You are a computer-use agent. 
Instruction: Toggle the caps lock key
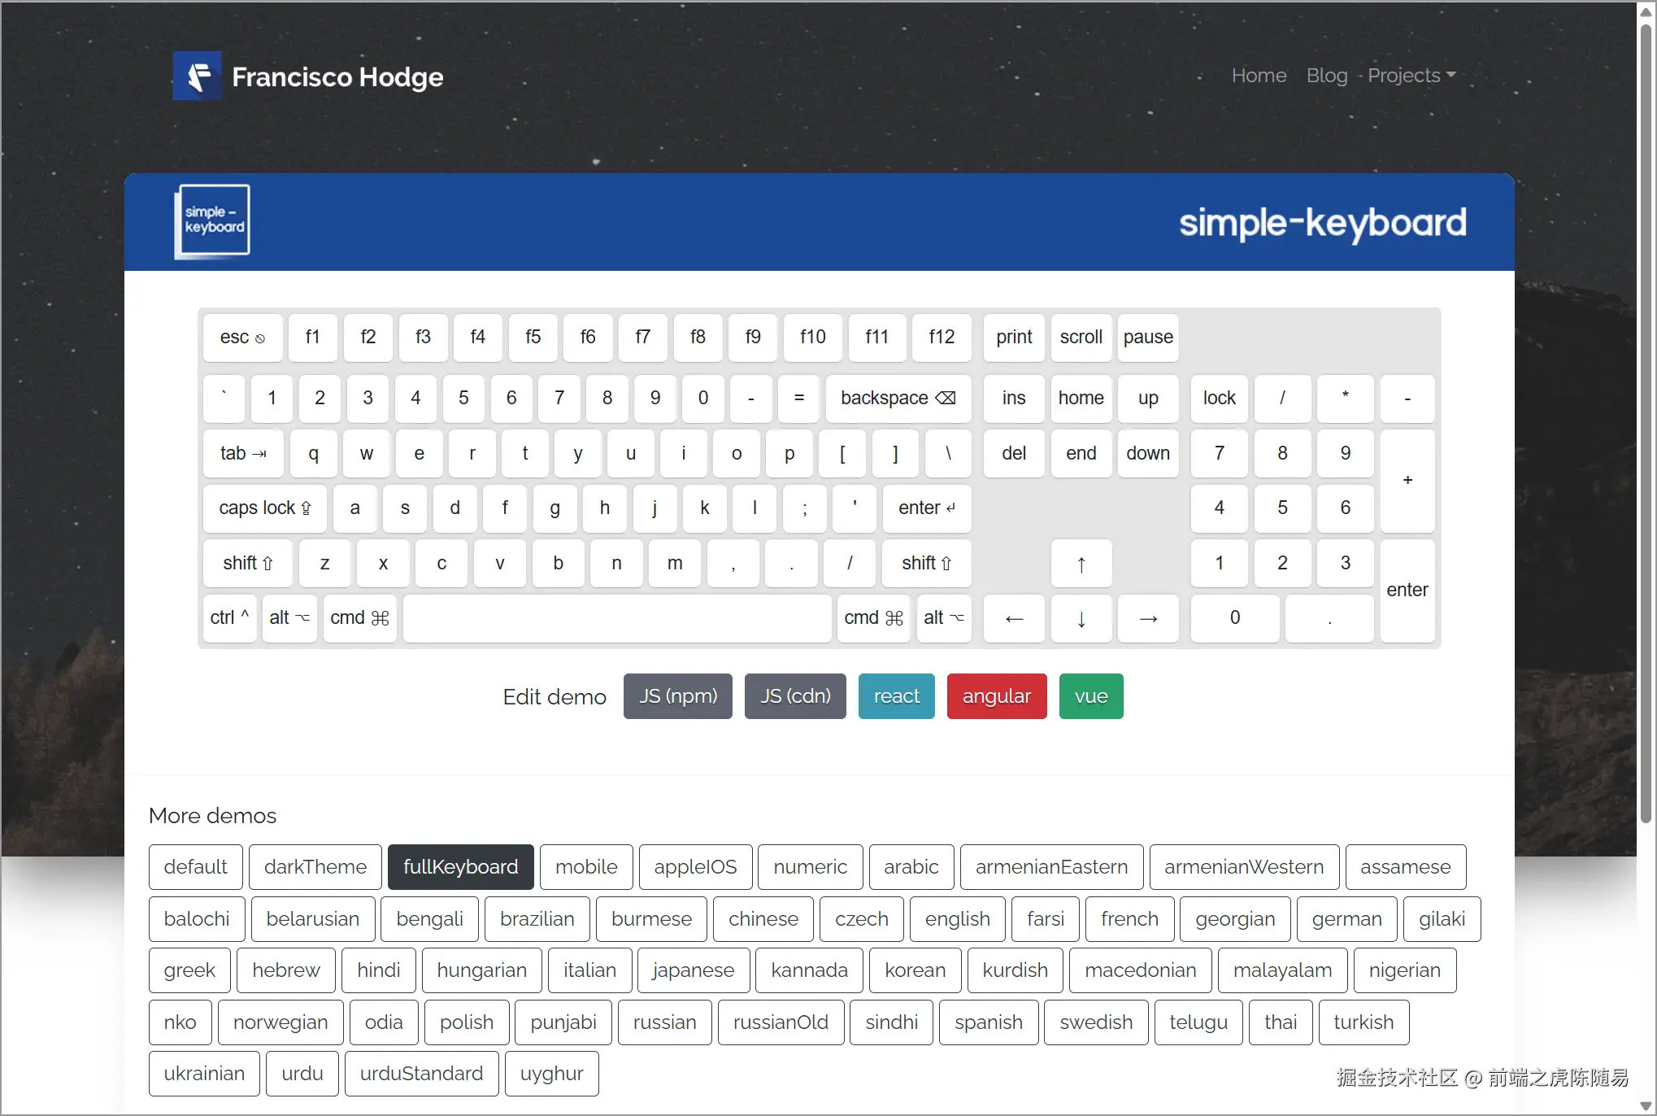263,508
